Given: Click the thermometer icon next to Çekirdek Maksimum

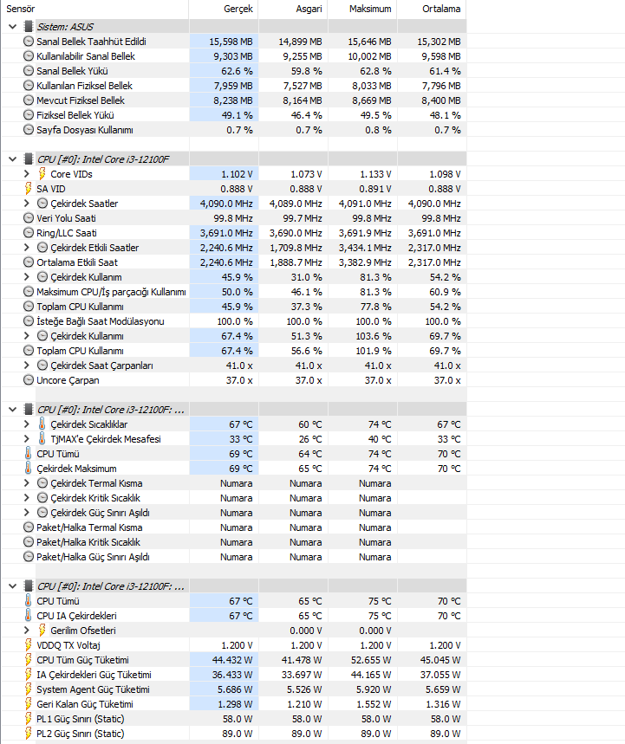Looking at the screenshot, I should coord(28,468).
